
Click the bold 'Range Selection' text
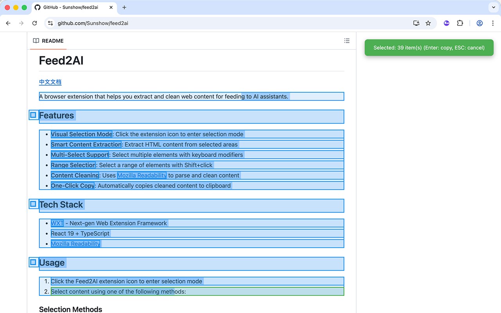(x=73, y=165)
